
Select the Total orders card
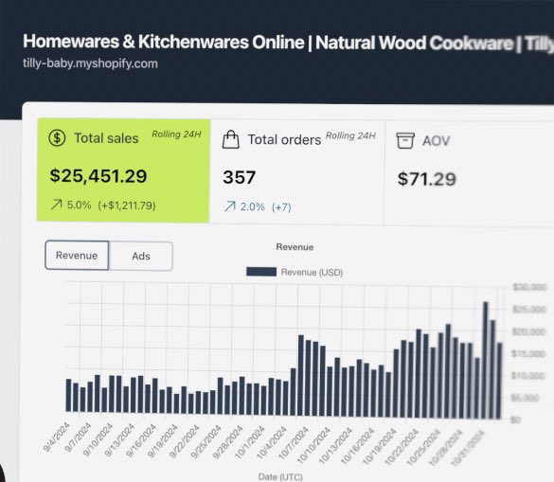click(x=297, y=172)
